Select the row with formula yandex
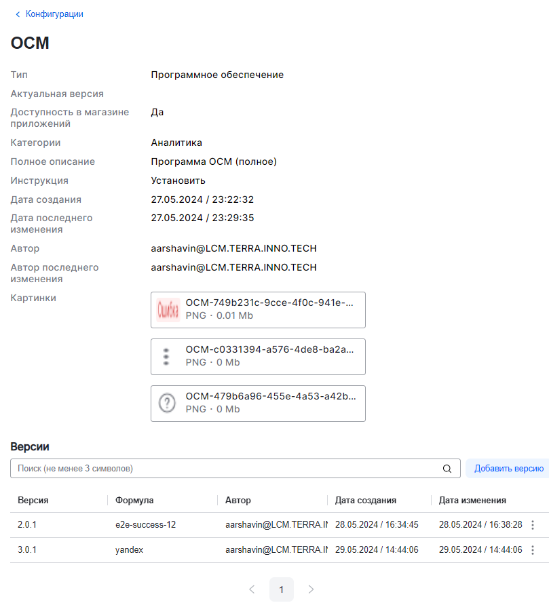This screenshot has height=603, width=549. pos(130,550)
